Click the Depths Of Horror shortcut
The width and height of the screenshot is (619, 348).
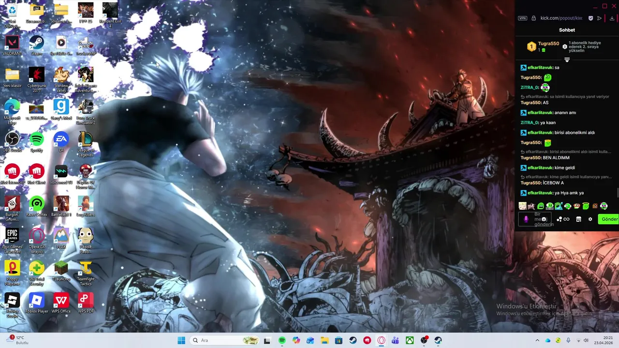86,176
